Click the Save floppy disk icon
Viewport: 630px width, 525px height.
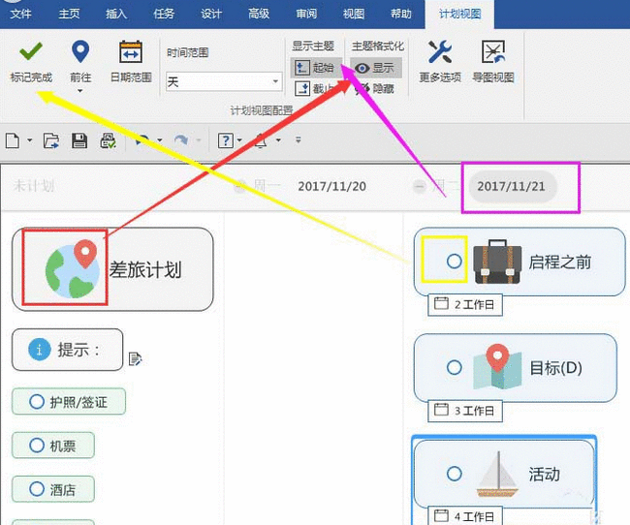coord(79,140)
